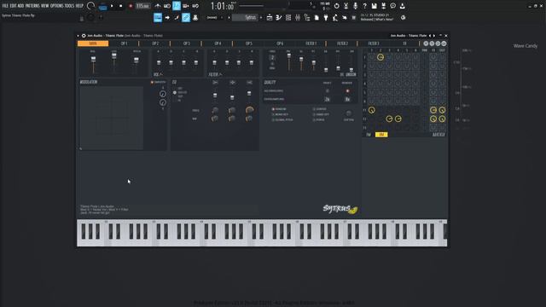Screen dimensions: 546x307
Task: Open the OPTIONS menu
Action: (x=57, y=6)
